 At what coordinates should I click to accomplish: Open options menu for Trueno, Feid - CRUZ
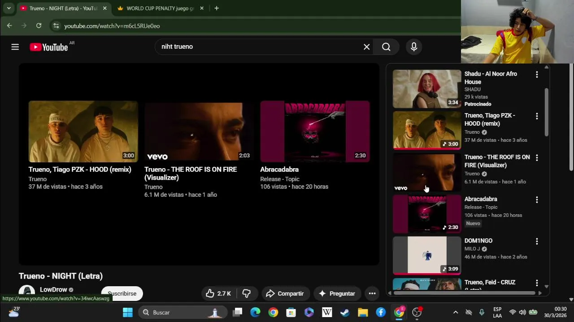click(537, 283)
